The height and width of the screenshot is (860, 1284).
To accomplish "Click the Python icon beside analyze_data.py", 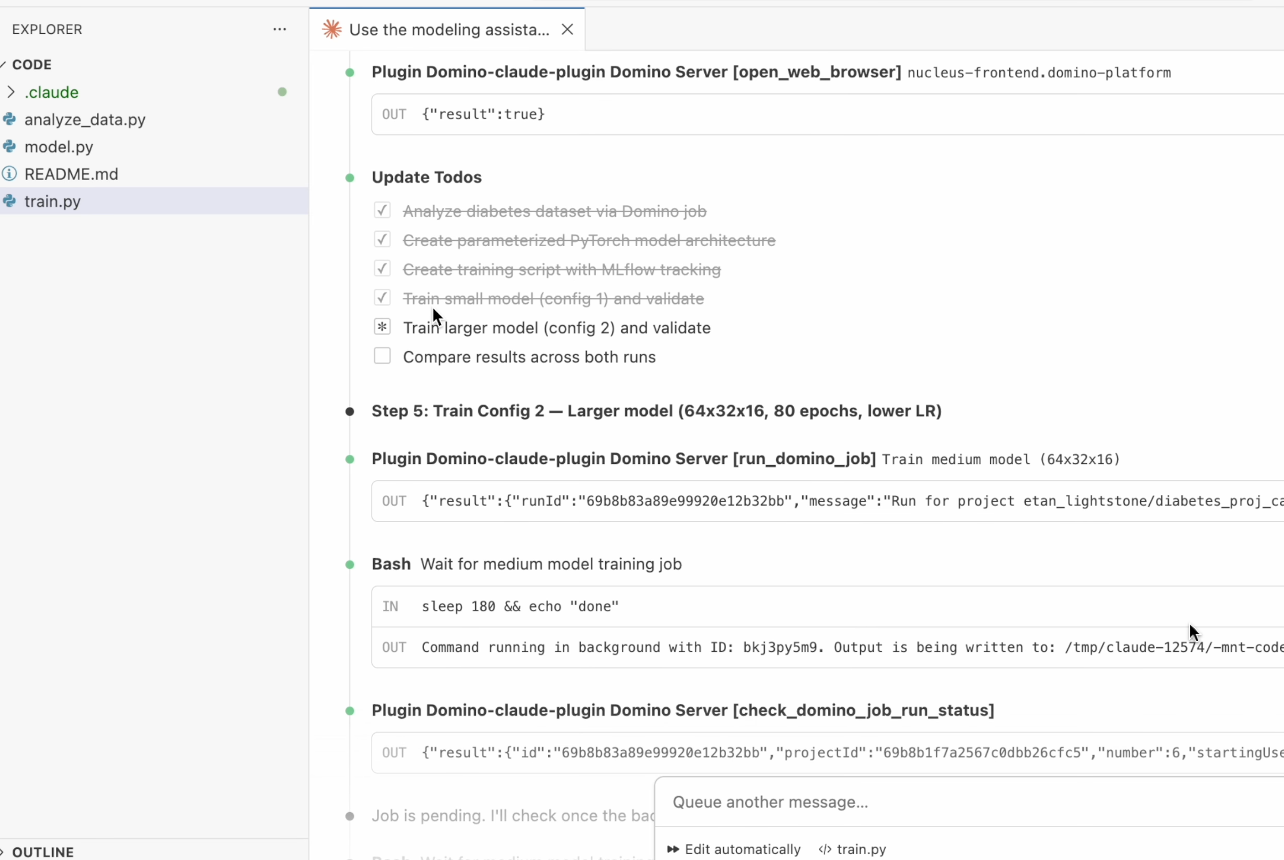I will [x=9, y=119].
